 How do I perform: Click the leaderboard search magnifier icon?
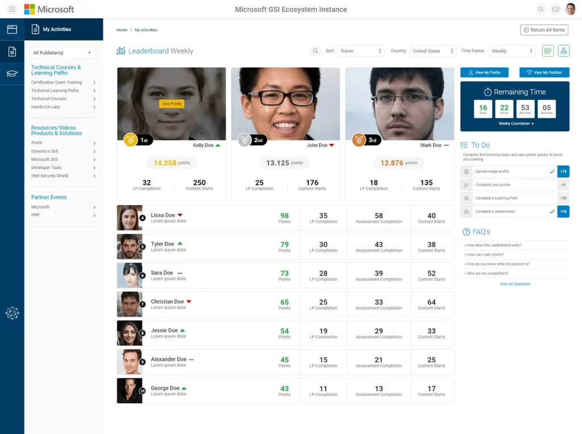315,51
